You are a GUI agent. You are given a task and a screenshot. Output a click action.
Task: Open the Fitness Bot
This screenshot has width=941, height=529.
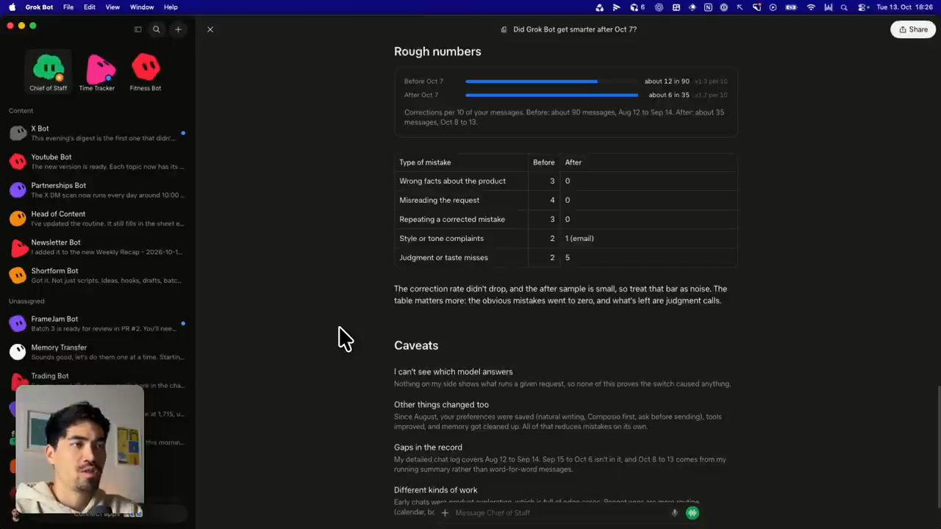(x=146, y=71)
